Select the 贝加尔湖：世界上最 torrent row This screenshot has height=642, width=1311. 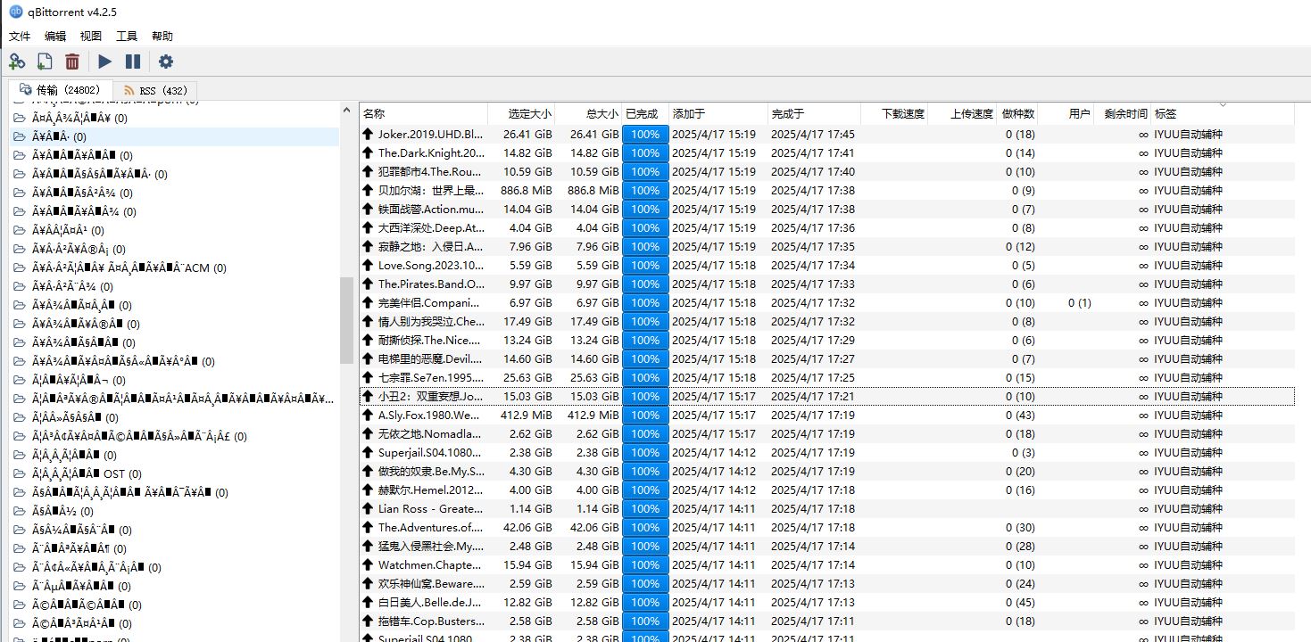pyautogui.click(x=826, y=190)
